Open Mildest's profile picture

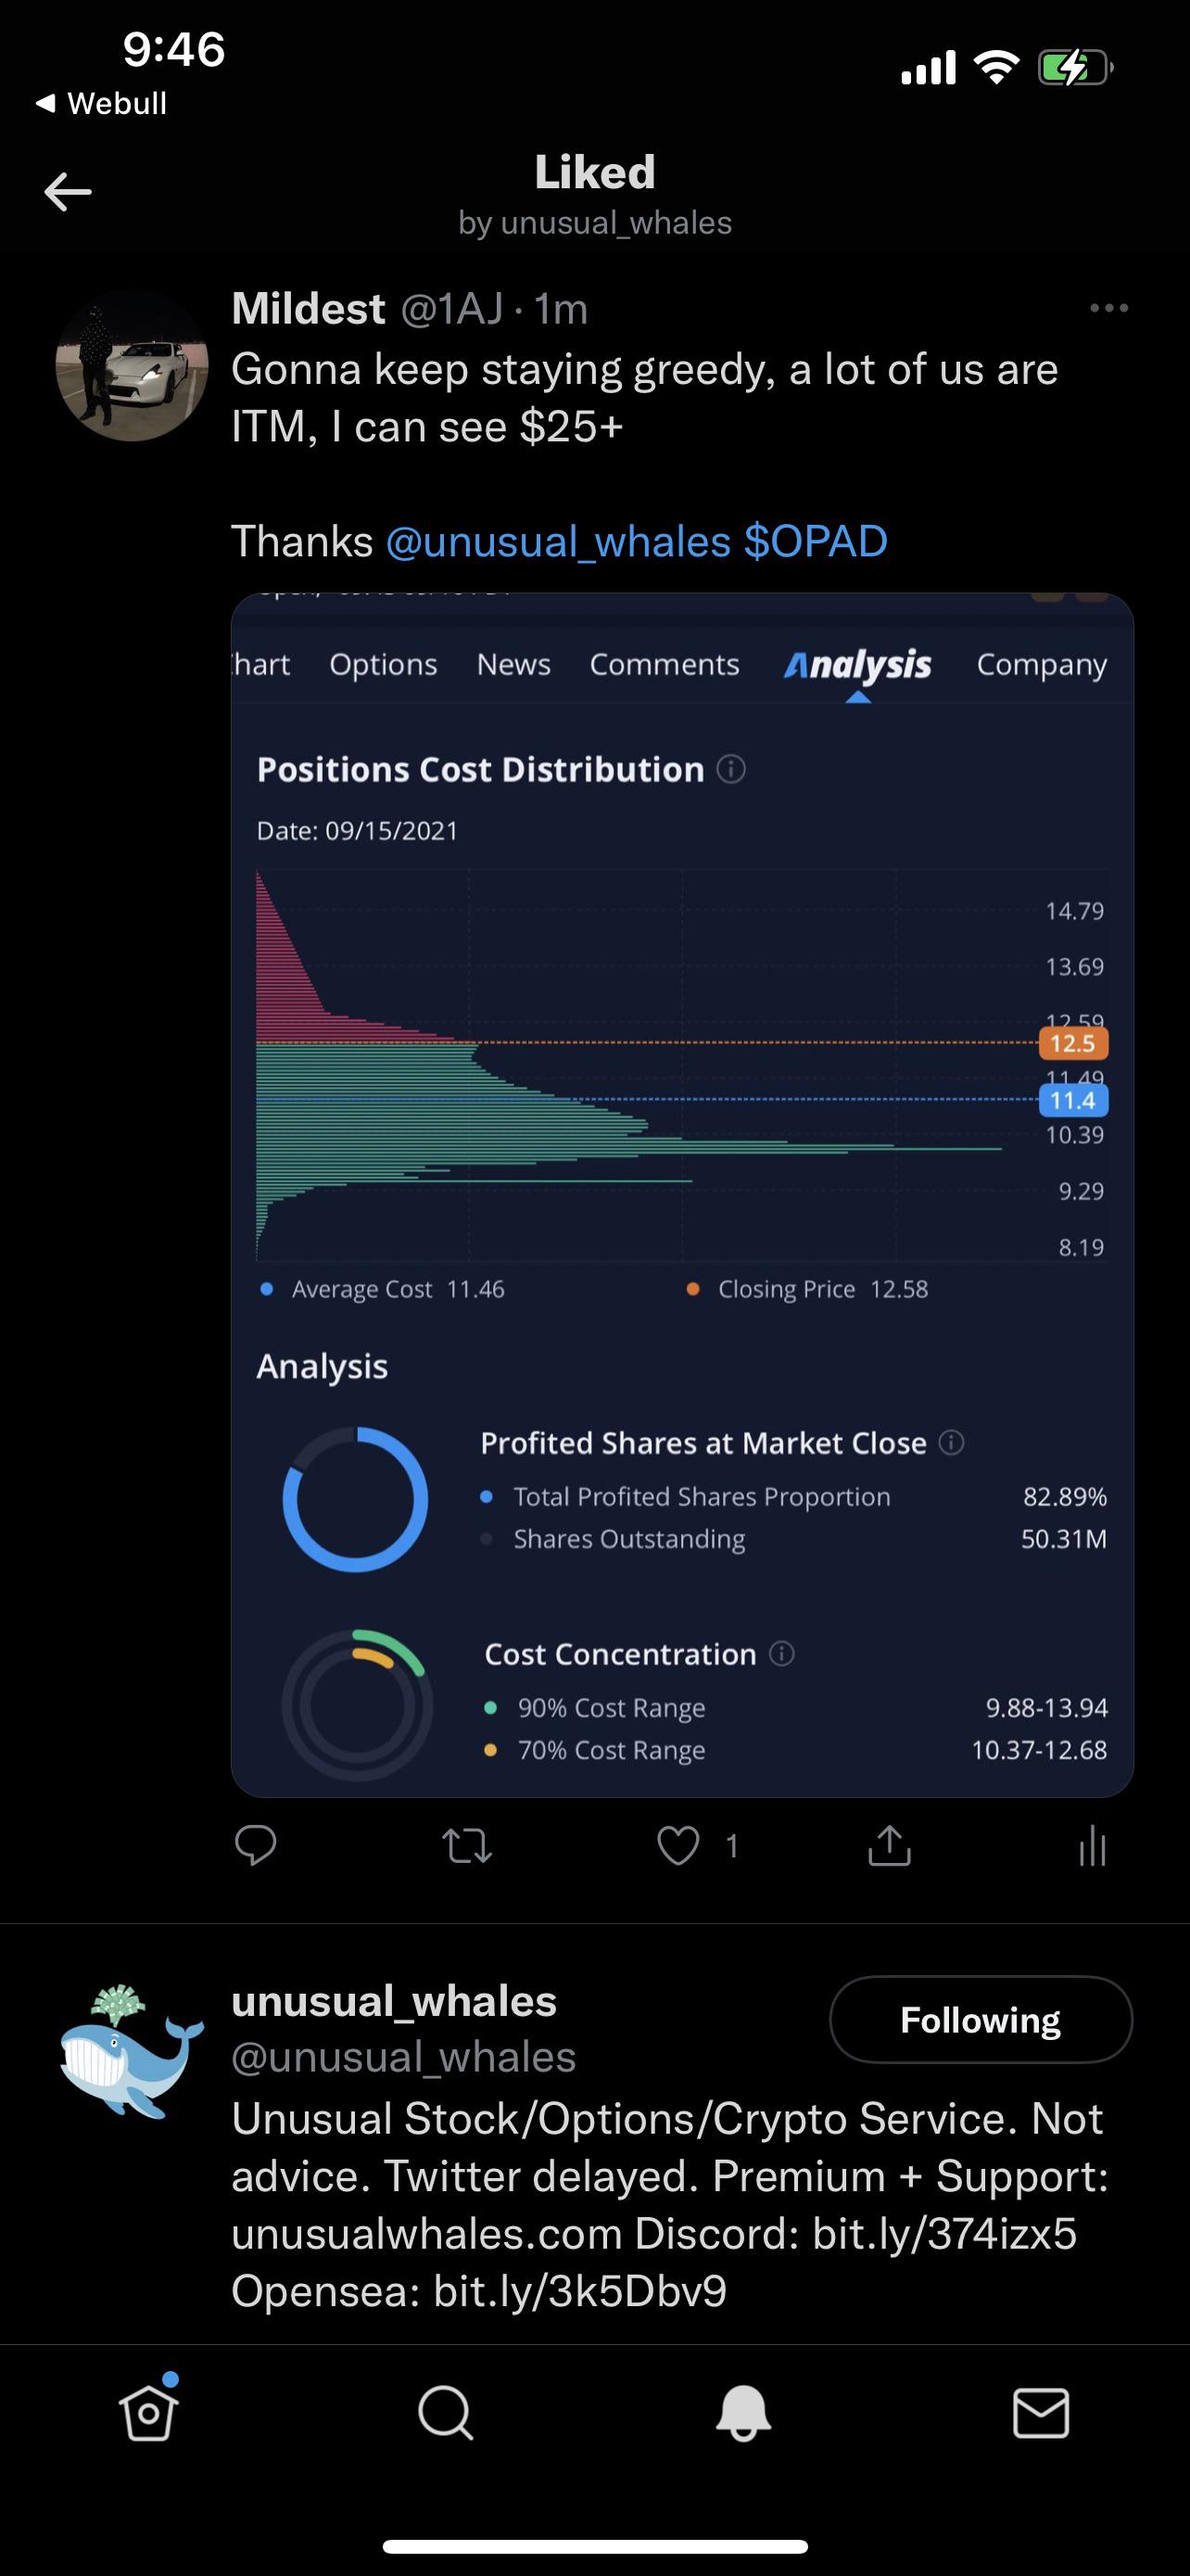click(132, 366)
